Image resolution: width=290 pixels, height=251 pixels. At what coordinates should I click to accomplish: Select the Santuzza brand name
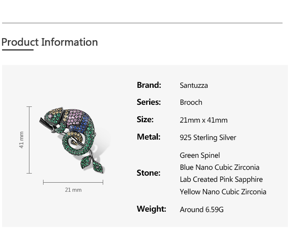click(194, 86)
